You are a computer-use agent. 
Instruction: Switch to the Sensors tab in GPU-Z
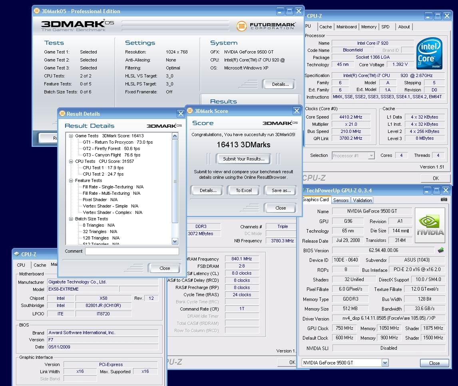[341, 200]
